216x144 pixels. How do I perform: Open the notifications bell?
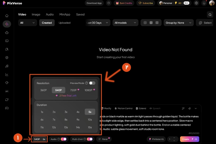point(204,3)
